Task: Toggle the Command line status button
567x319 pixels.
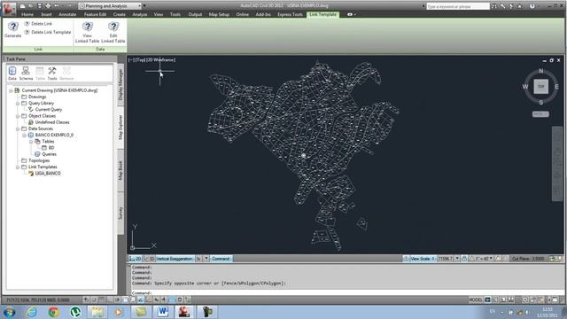Action: (221, 259)
